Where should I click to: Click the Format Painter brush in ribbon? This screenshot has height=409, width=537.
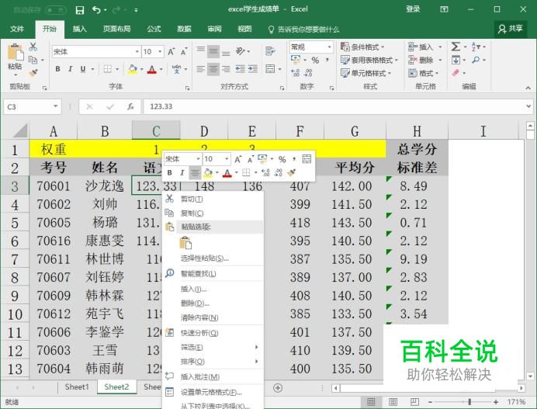tap(33, 73)
